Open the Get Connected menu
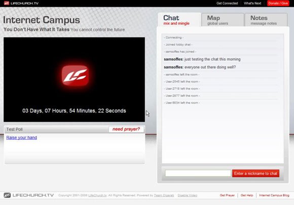Screen dimensions: 294x205 tap(227, 3)
